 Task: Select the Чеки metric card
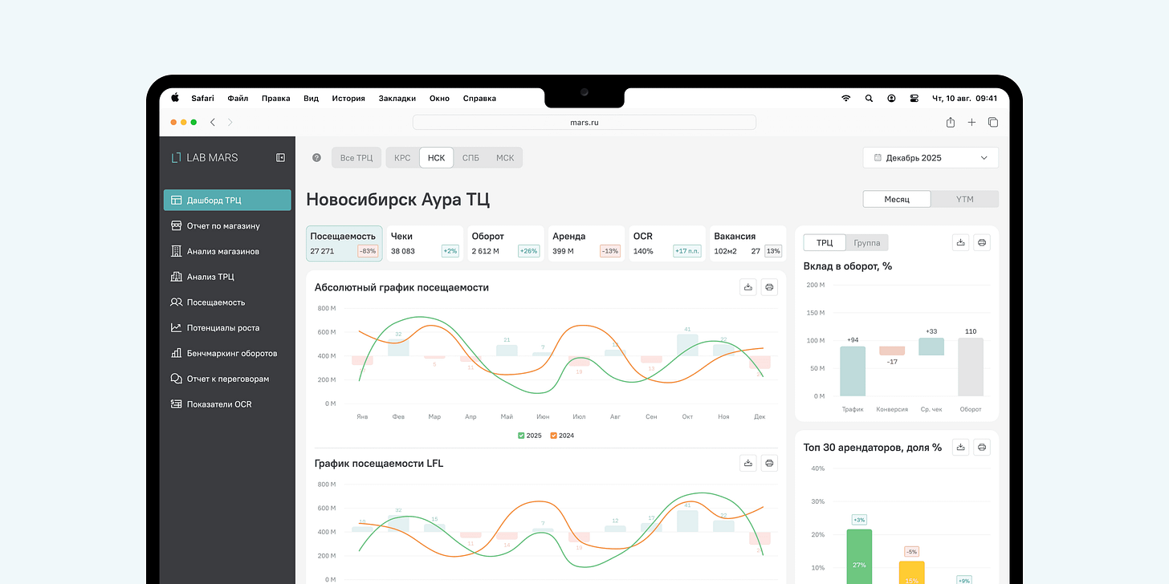[425, 243]
